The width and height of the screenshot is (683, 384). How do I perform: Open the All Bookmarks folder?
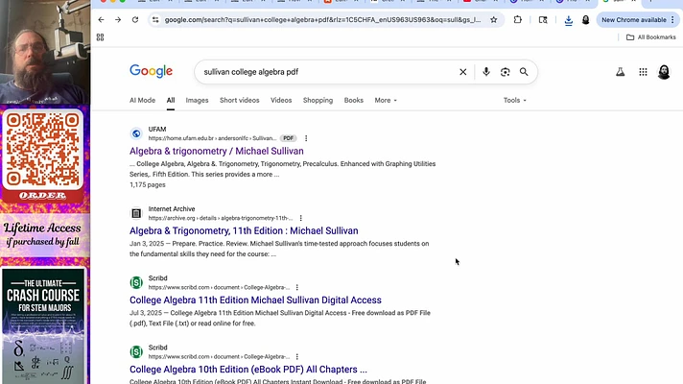[651, 37]
